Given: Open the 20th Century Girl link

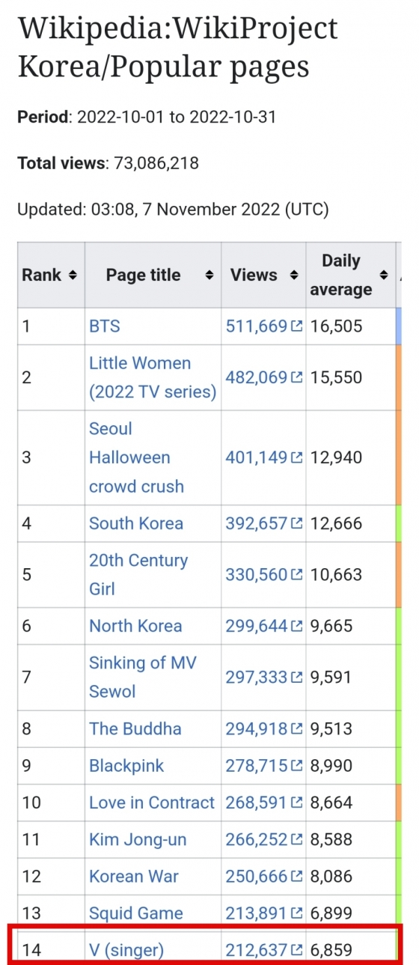Looking at the screenshot, I should tap(138, 574).
